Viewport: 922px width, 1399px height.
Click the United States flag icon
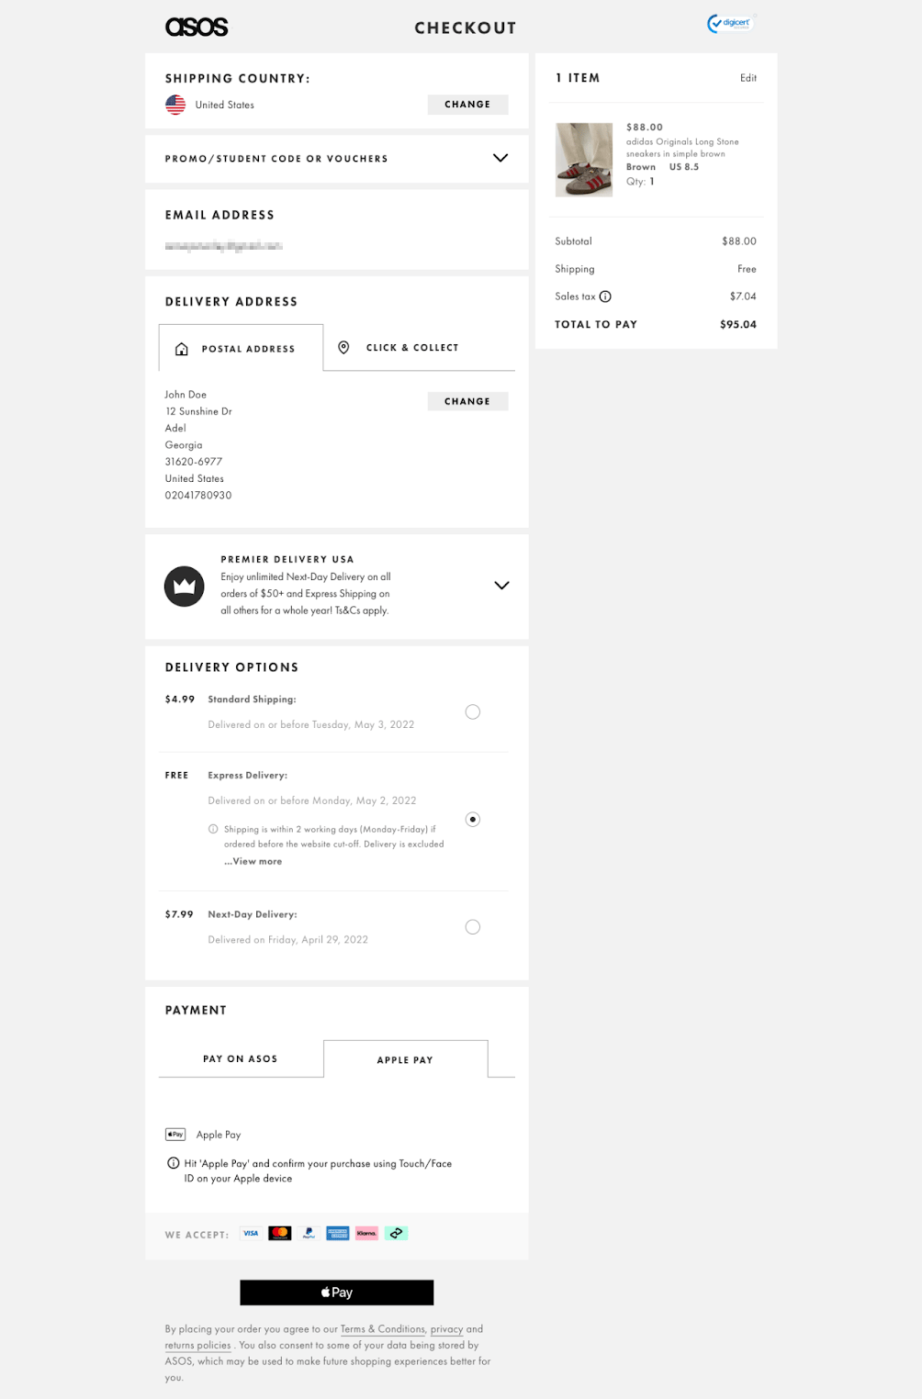175,105
